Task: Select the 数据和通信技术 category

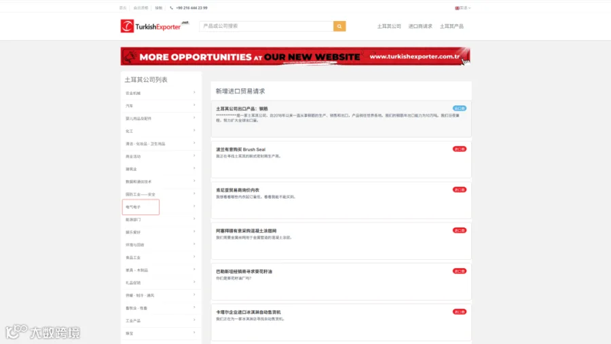Action: pyautogui.click(x=138, y=182)
